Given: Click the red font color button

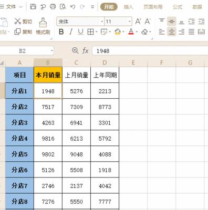Looking at the screenshot, I should [131, 32].
